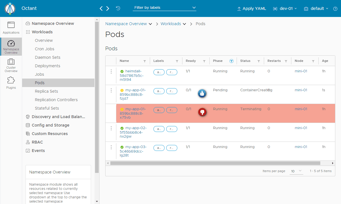This screenshot has width=341, height=204.
Task: Open my-app-01-859bc888c8-x75vb pod link
Action: 133,113
